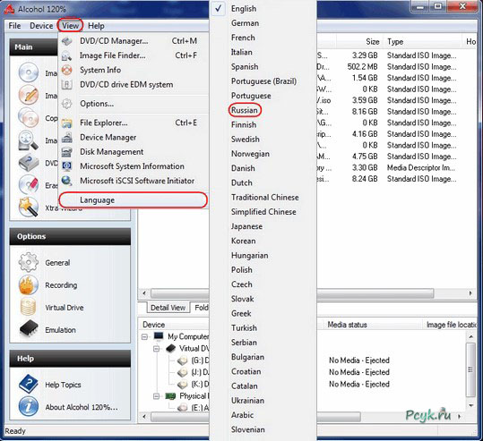Open the File menu
483x441 pixels.
pos(14,26)
